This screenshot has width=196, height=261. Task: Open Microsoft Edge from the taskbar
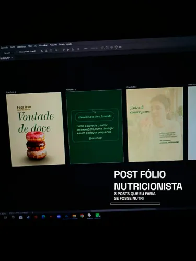click(x=43, y=217)
